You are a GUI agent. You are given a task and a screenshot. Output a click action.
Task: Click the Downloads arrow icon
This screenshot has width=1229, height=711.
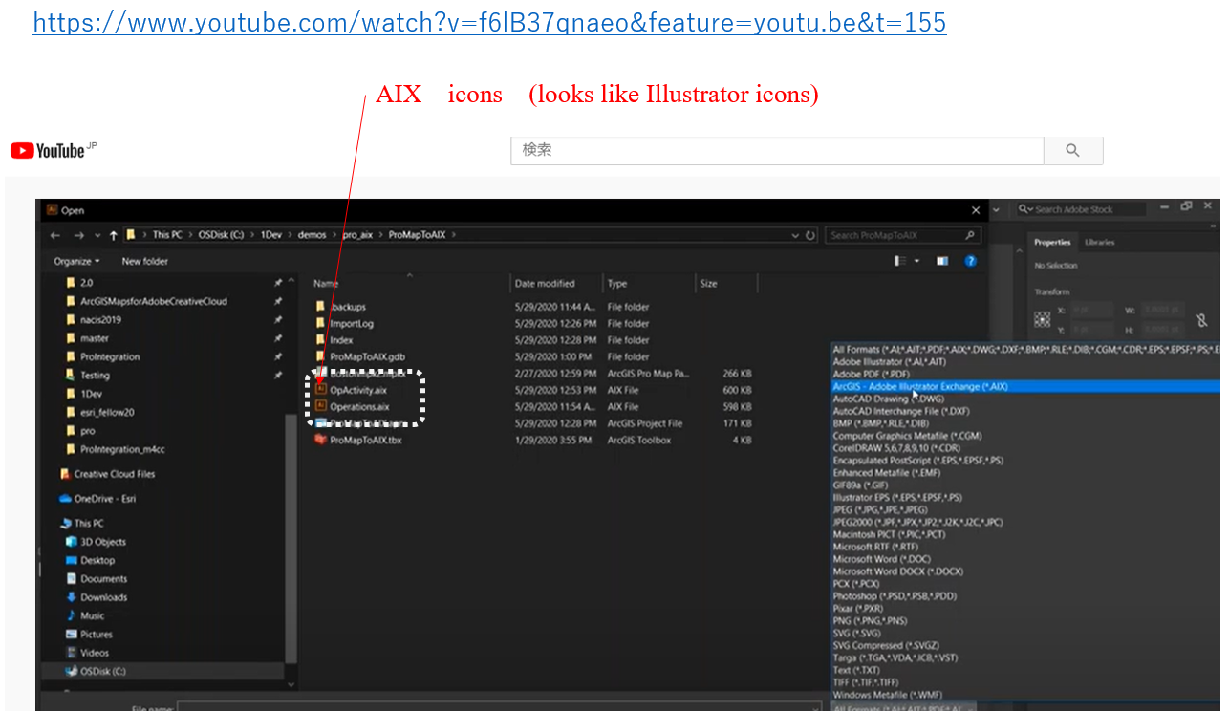[72, 597]
